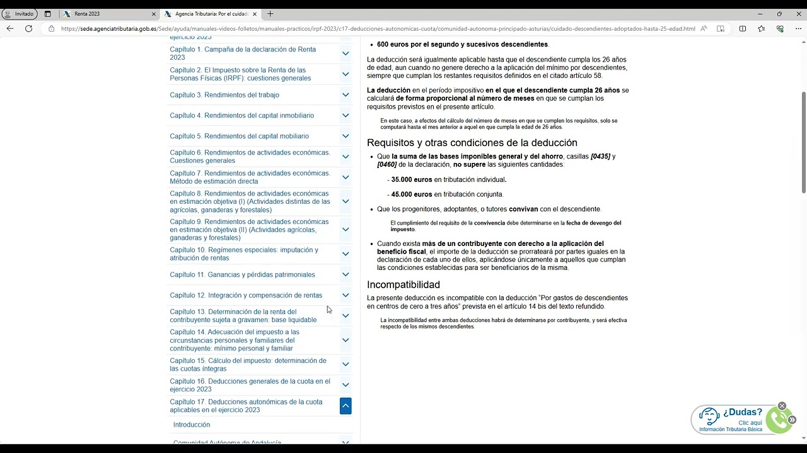Expand Capítulo 8 chevron
The width and height of the screenshot is (807, 453).
(x=345, y=202)
